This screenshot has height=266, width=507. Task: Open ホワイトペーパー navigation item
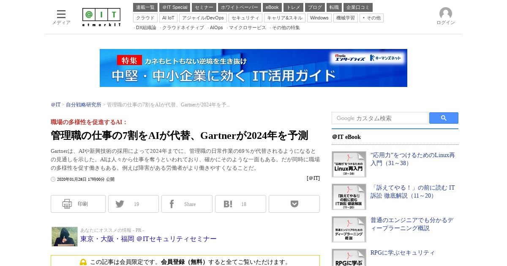click(240, 8)
